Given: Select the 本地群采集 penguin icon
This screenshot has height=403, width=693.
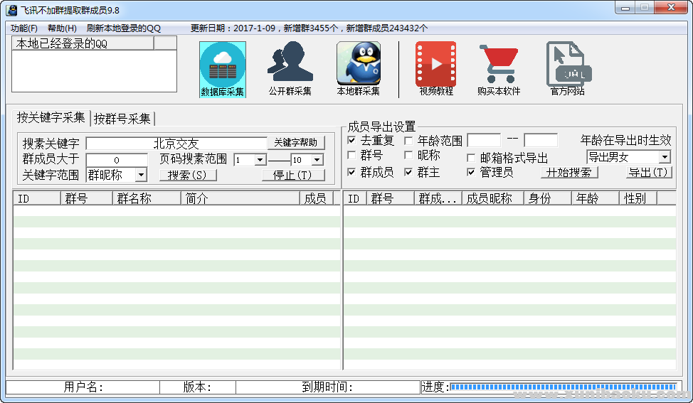Looking at the screenshot, I should tap(358, 65).
